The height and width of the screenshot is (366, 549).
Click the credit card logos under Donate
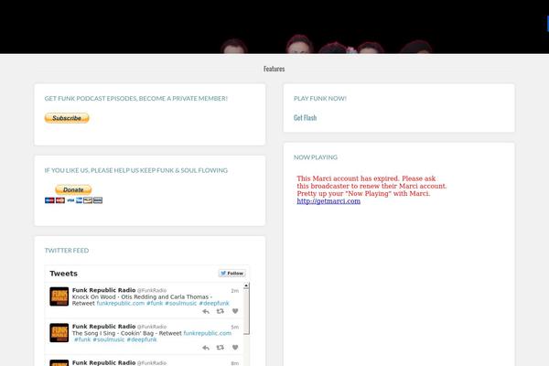click(x=73, y=200)
